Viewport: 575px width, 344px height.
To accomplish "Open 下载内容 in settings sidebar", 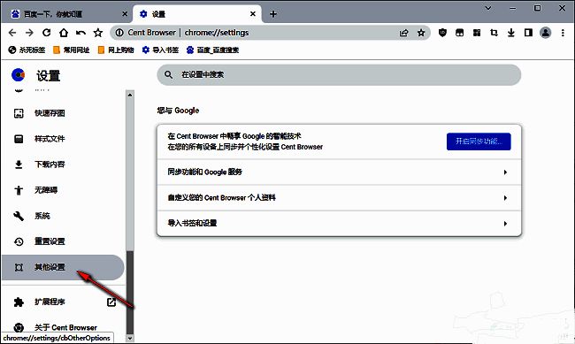I will [x=63, y=164].
